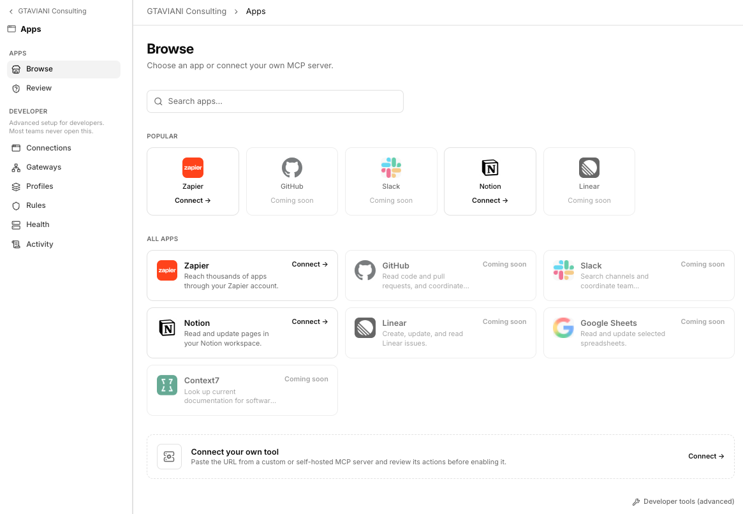Click the Slack logo in All Apps list
Screen dimensions: 743x514
(x=563, y=270)
